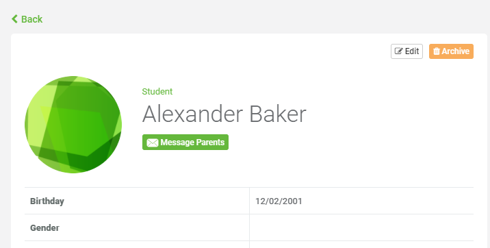The image size is (490, 248).
Task: Send a message via Message Parents
Action: click(x=185, y=142)
